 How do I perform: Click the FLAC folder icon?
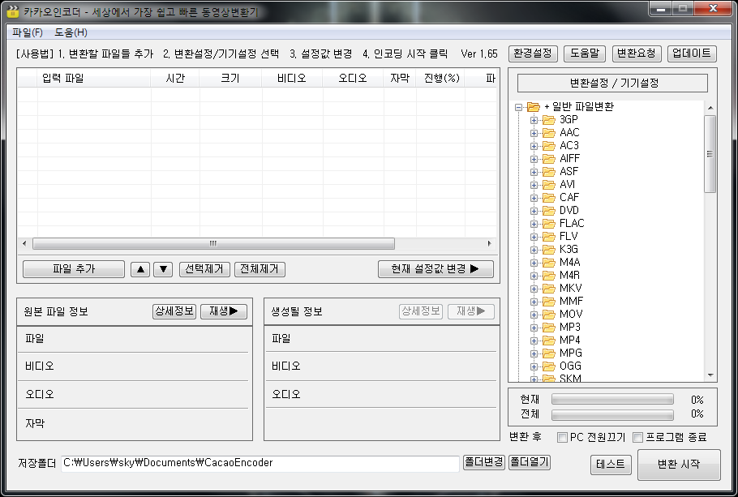pos(549,224)
